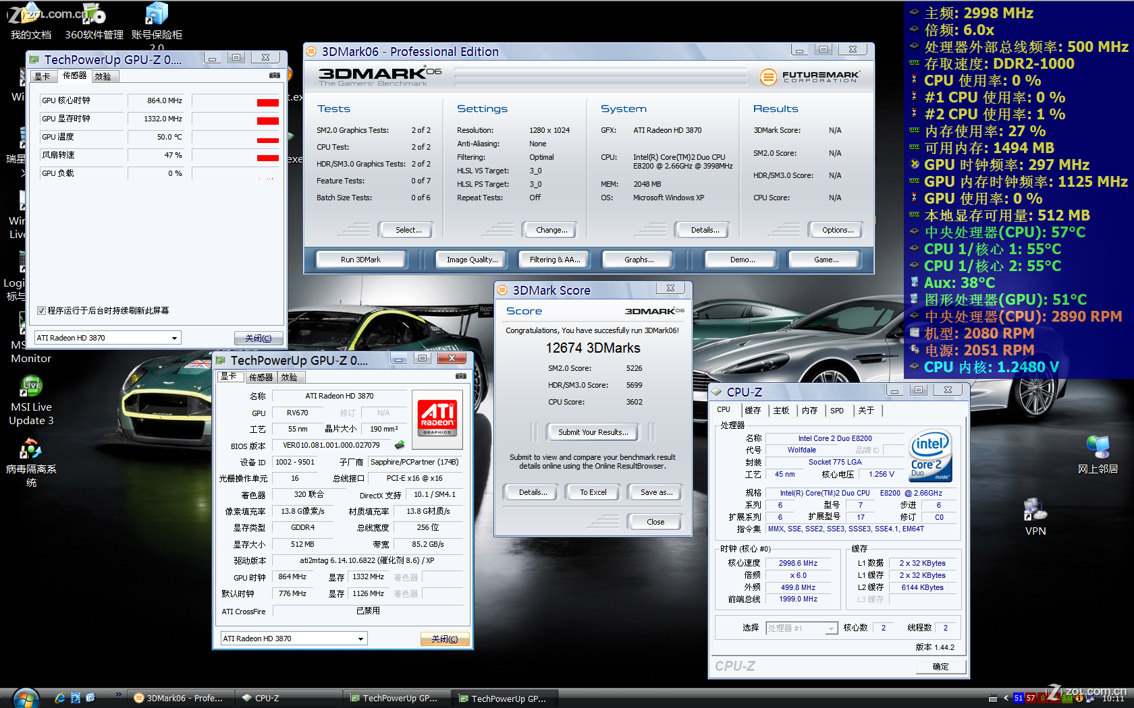Viewport: 1134px width, 708px height.
Task: Click the Internet Explorer quick launch icon
Action: (60, 698)
